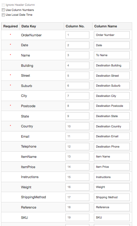The height and width of the screenshot is (226, 137).
Task: Click the Column Name table header
Action: click(105, 26)
